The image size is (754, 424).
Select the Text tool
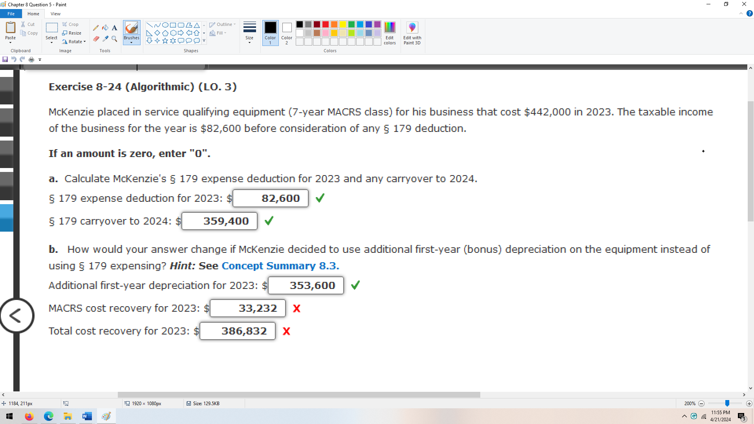pos(114,28)
